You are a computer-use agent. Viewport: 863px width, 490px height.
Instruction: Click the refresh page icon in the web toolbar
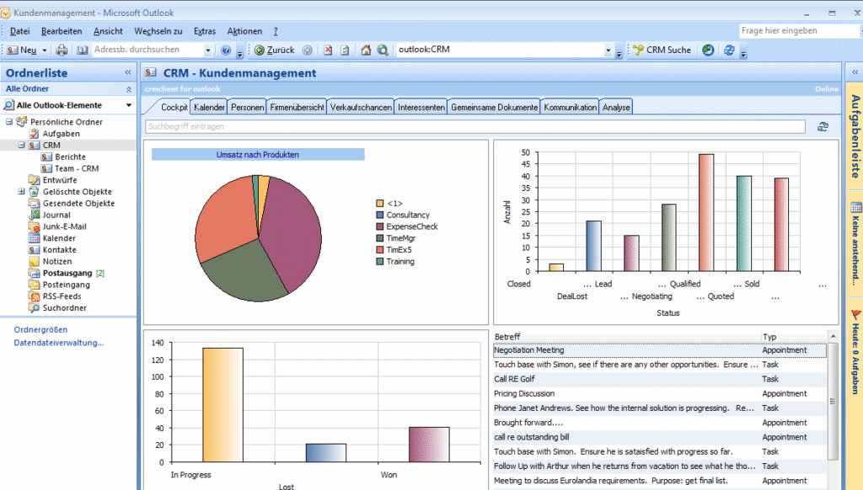click(x=345, y=50)
